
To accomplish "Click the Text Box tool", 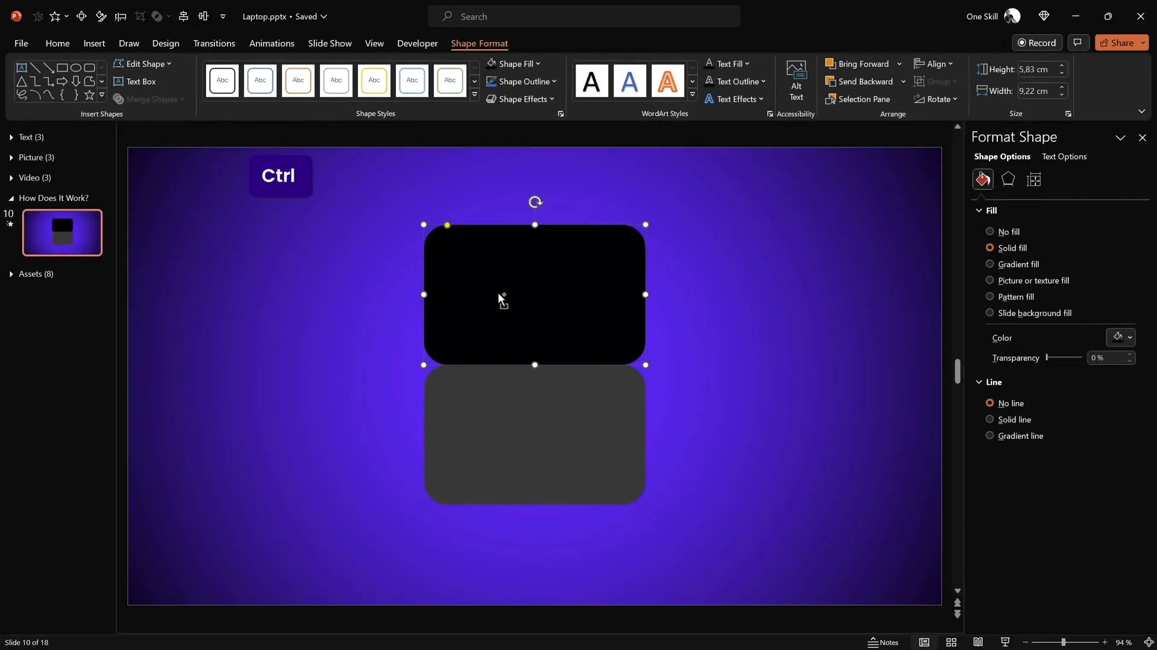I will point(135,81).
